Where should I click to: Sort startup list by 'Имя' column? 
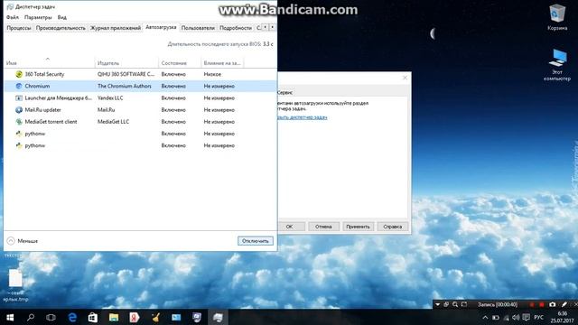[49, 63]
